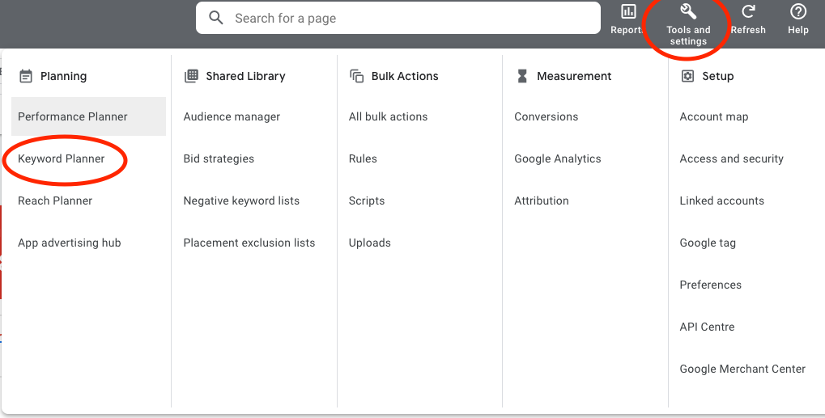This screenshot has height=418, width=825.
Task: Select Performance Planner
Action: (x=73, y=116)
